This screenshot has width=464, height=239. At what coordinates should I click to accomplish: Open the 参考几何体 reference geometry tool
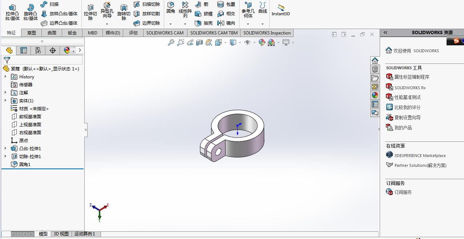(x=248, y=10)
